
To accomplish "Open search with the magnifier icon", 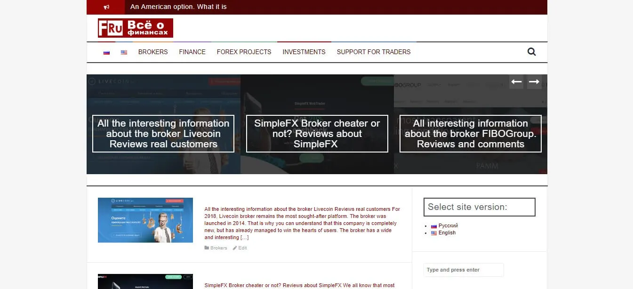I will point(532,52).
